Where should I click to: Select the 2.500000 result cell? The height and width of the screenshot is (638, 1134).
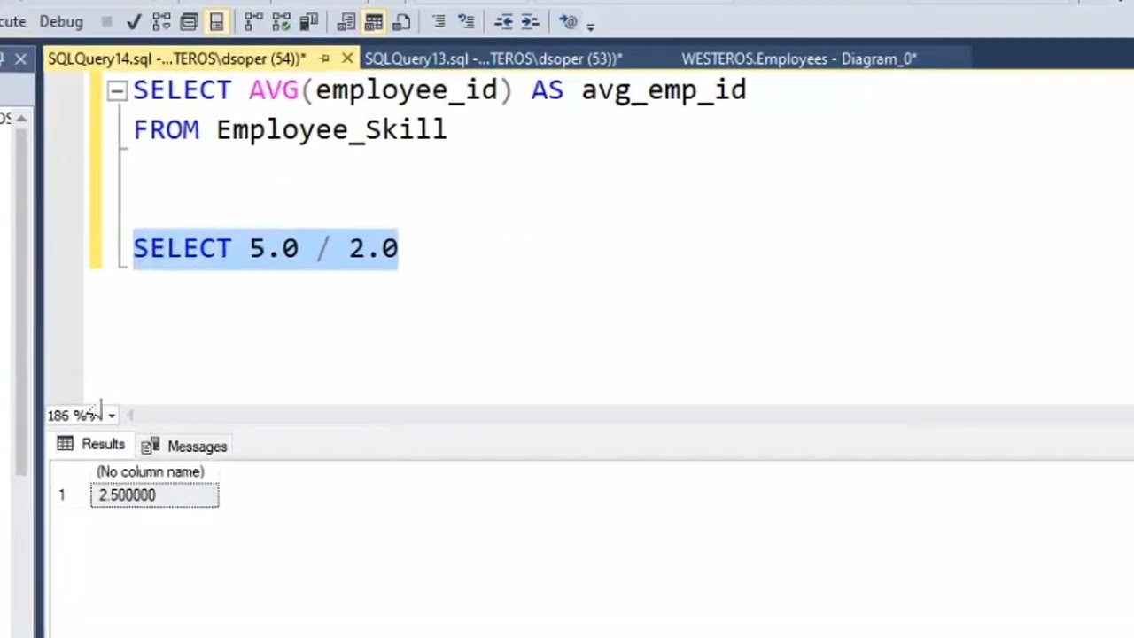154,494
